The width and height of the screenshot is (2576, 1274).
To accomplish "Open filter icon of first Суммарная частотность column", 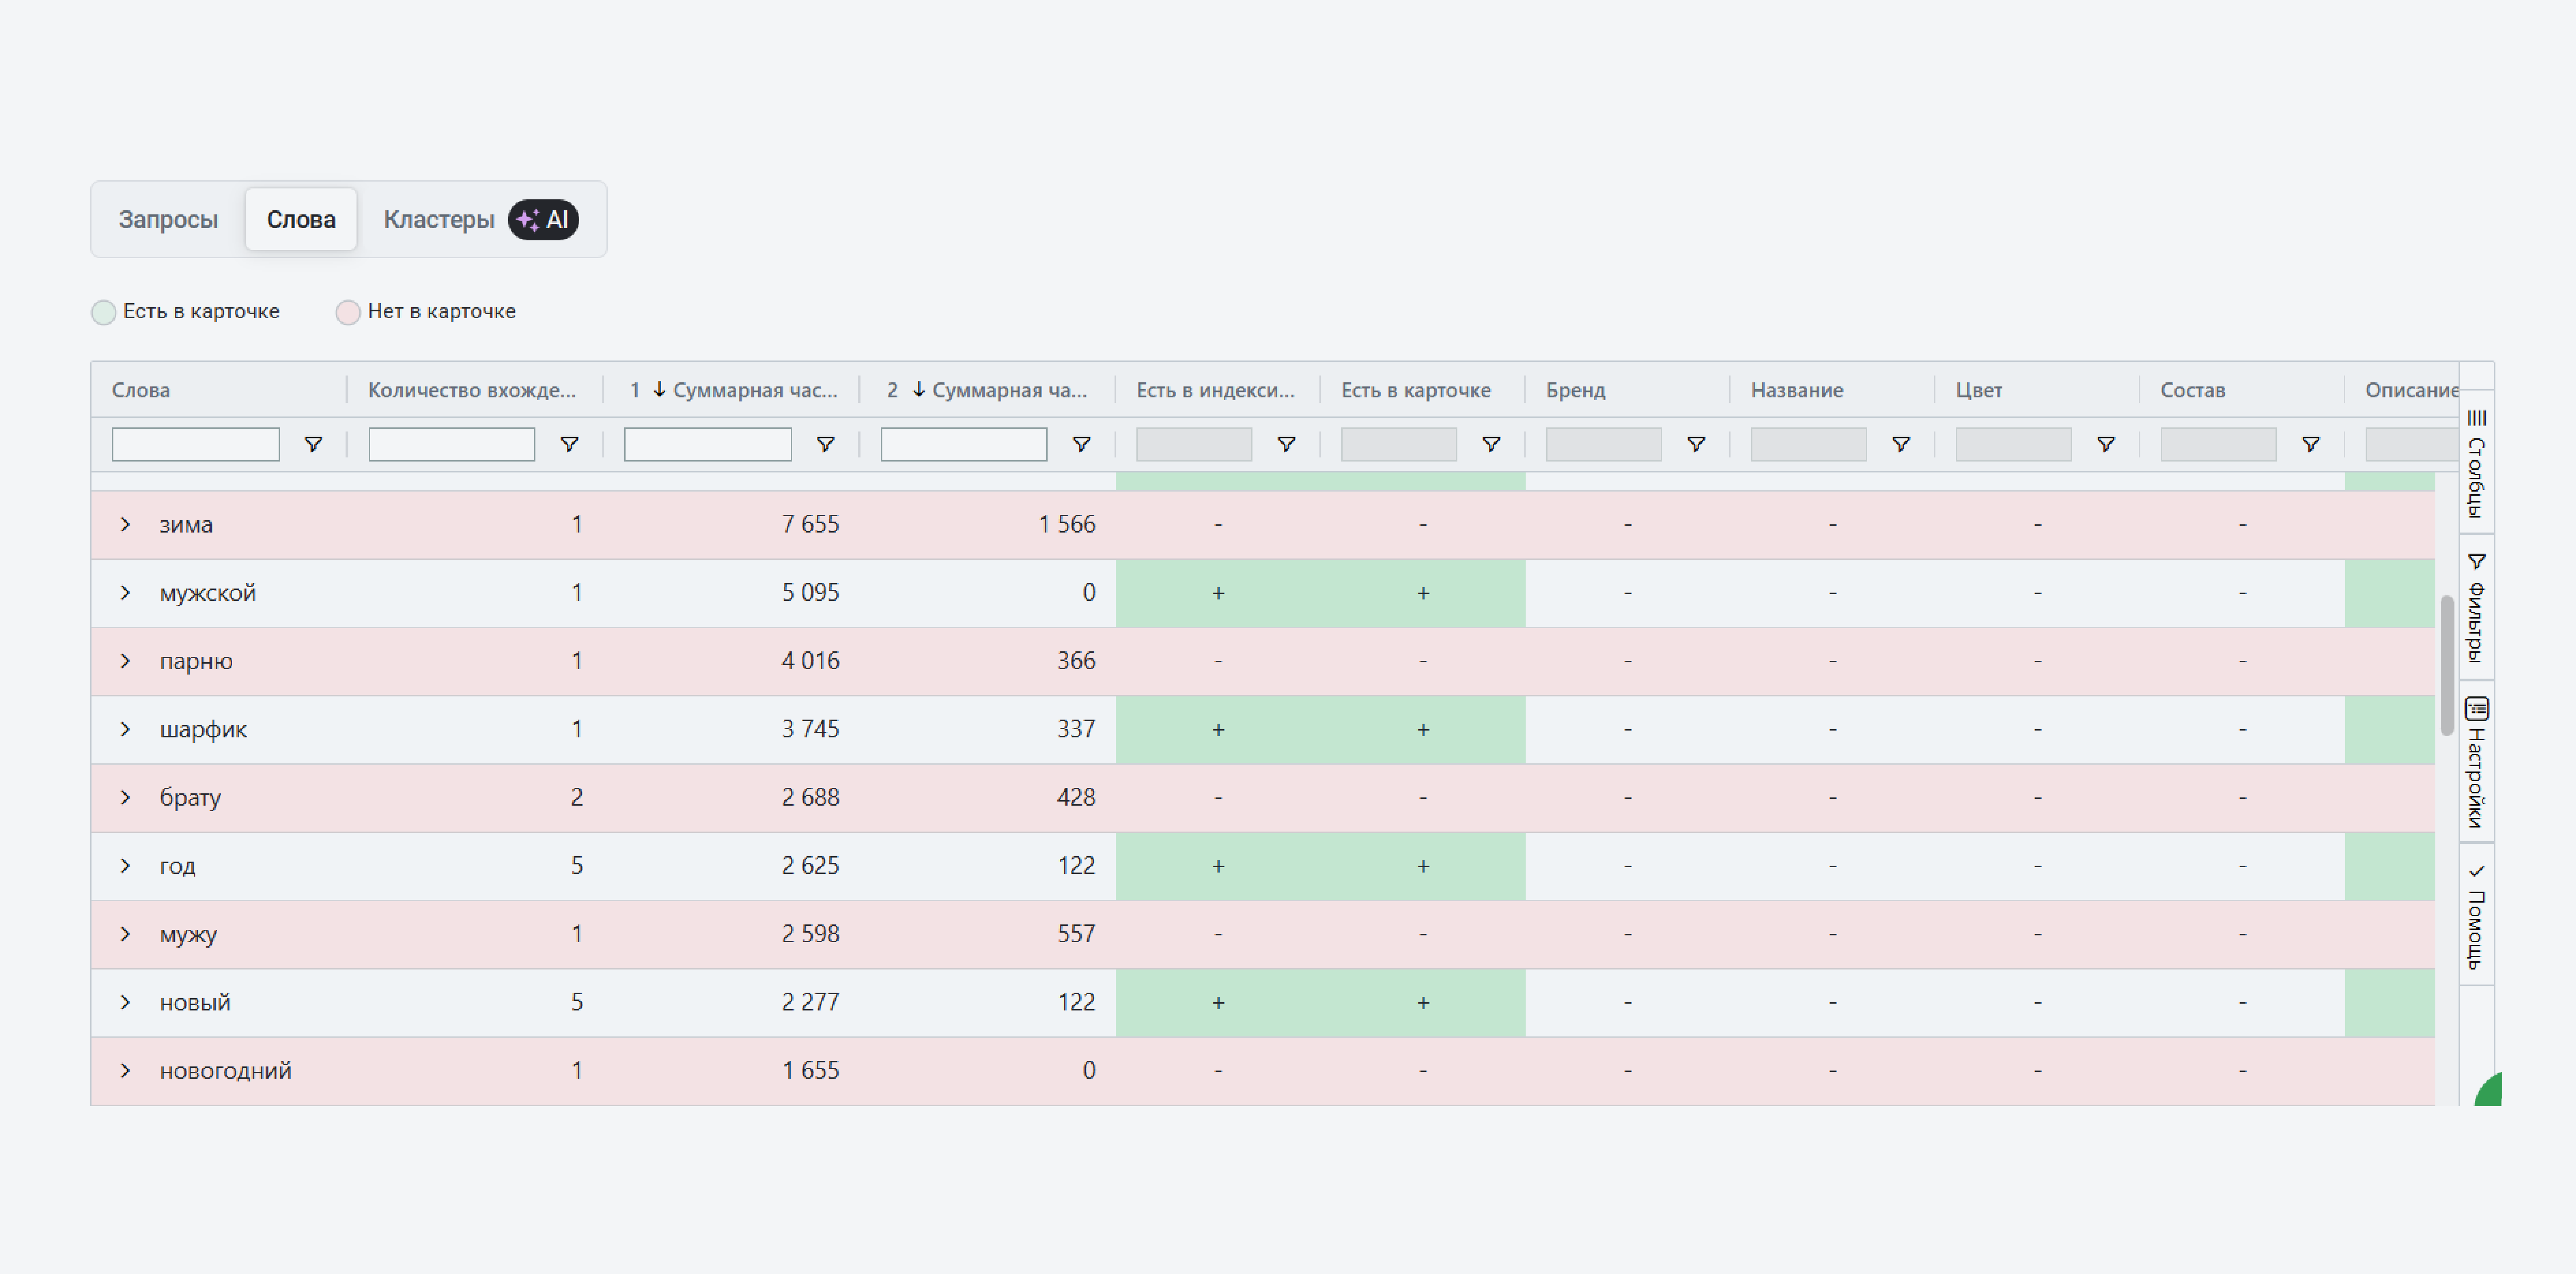I will pos(825,444).
